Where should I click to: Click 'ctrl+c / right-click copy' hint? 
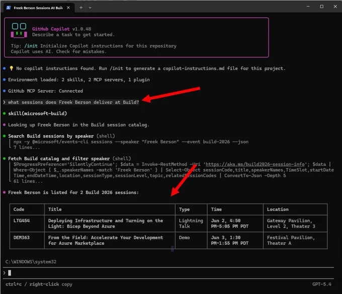click(39, 284)
